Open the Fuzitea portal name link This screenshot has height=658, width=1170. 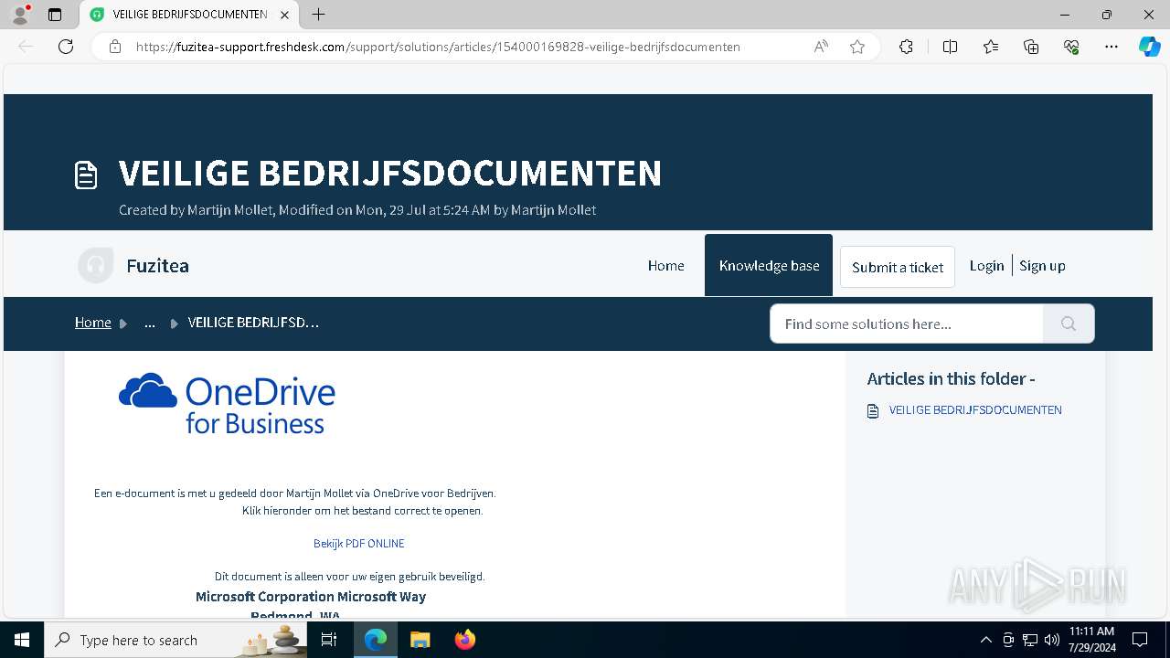(158, 266)
